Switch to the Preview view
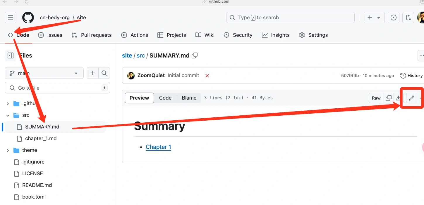This screenshot has height=205, width=424. tap(139, 98)
